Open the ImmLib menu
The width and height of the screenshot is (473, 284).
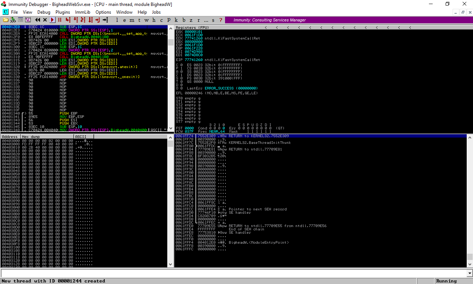(x=83, y=12)
